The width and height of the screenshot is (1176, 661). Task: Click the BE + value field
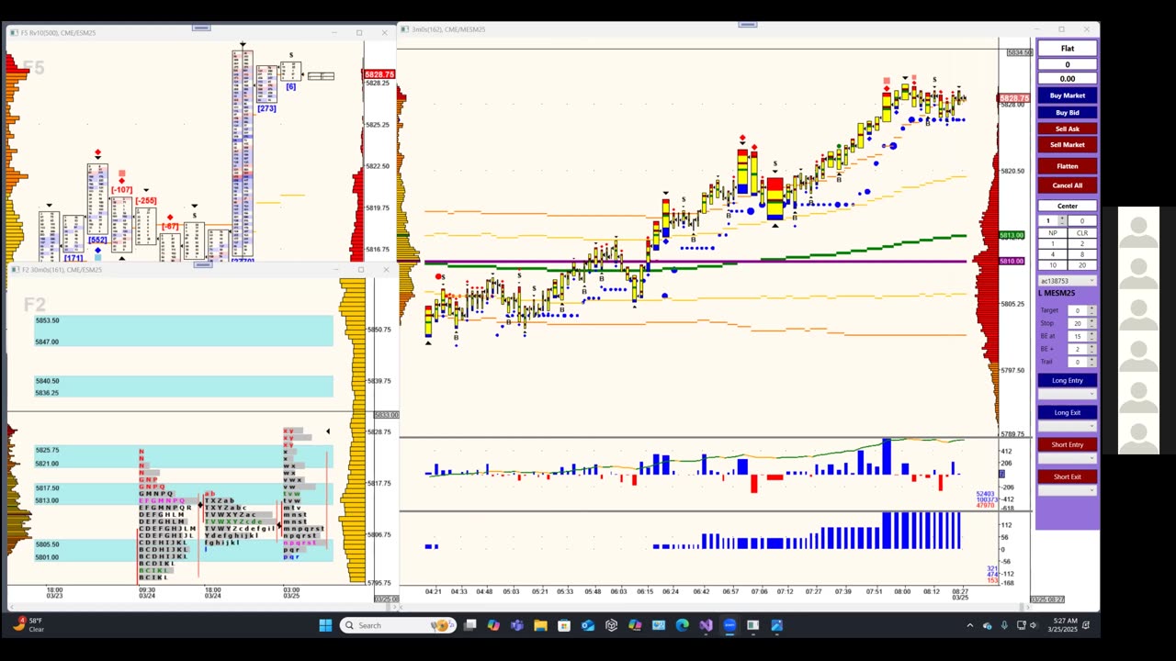(1077, 349)
